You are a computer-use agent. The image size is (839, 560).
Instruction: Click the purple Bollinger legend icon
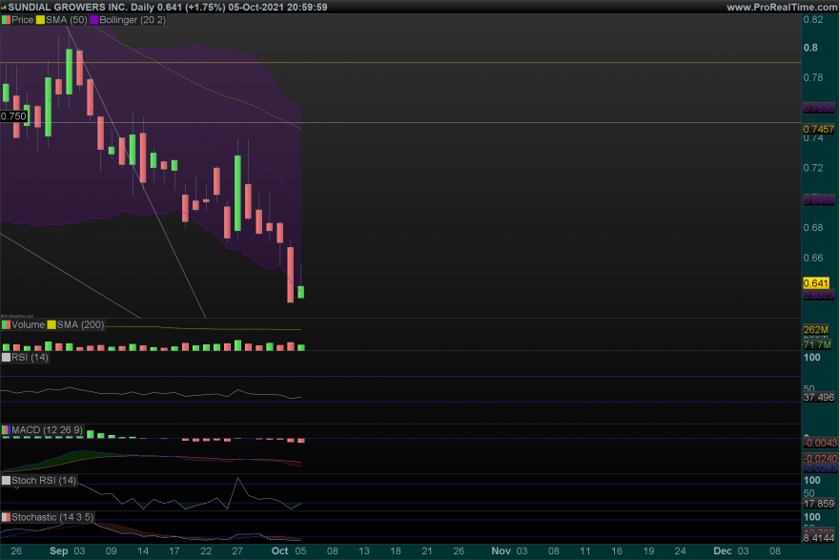click(x=94, y=20)
